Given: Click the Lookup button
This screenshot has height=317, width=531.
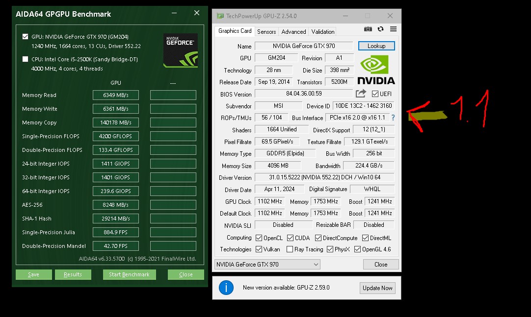Looking at the screenshot, I should coord(376,46).
